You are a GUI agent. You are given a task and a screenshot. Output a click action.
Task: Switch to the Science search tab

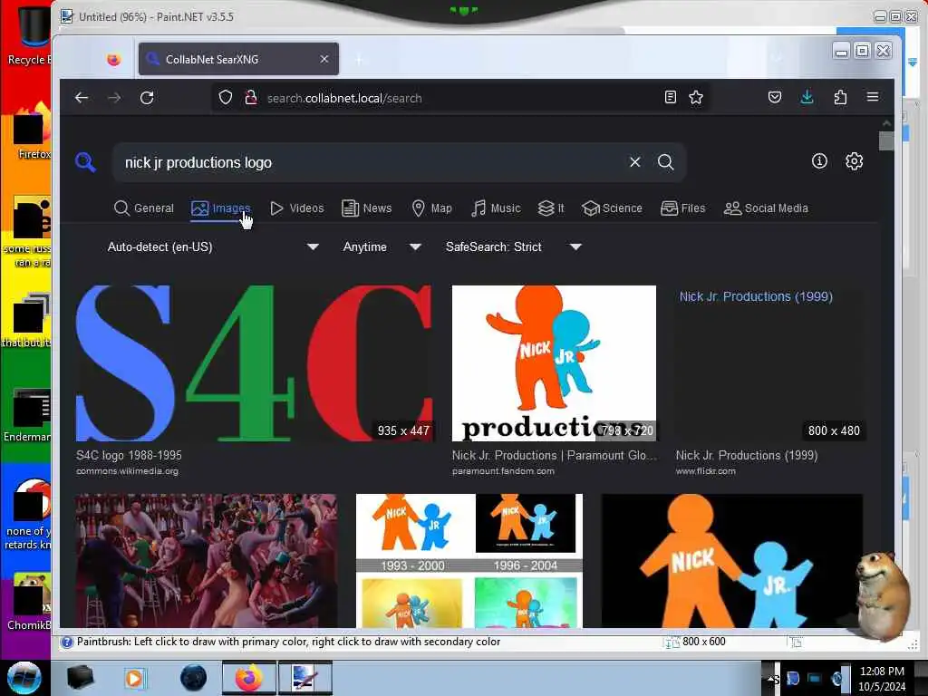click(612, 208)
